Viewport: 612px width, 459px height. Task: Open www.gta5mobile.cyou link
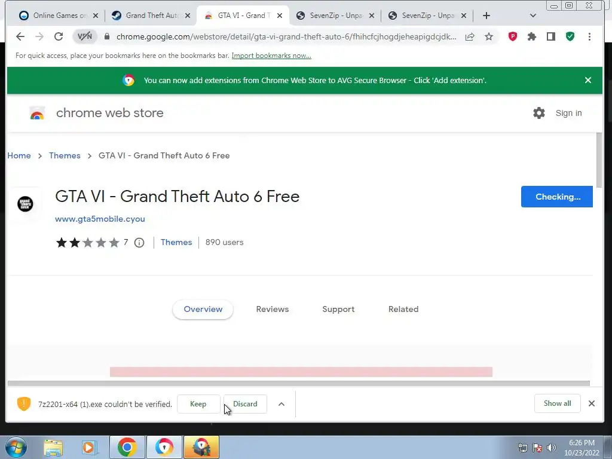click(x=100, y=219)
